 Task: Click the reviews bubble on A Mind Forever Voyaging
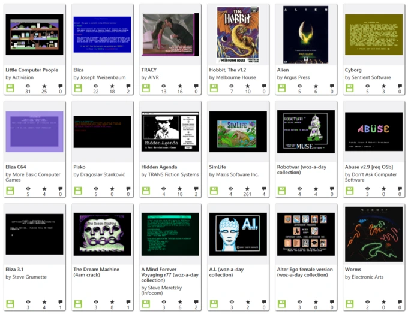pyautogui.click(x=196, y=302)
